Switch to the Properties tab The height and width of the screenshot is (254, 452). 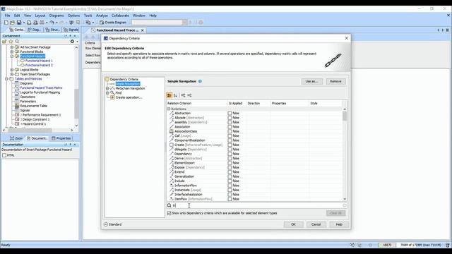[x=61, y=138]
